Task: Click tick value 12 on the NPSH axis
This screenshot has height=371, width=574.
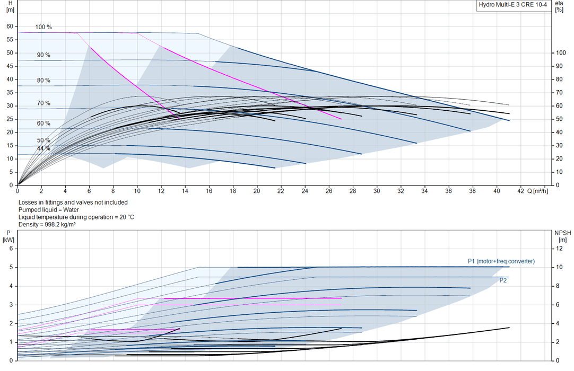Action: (559, 249)
